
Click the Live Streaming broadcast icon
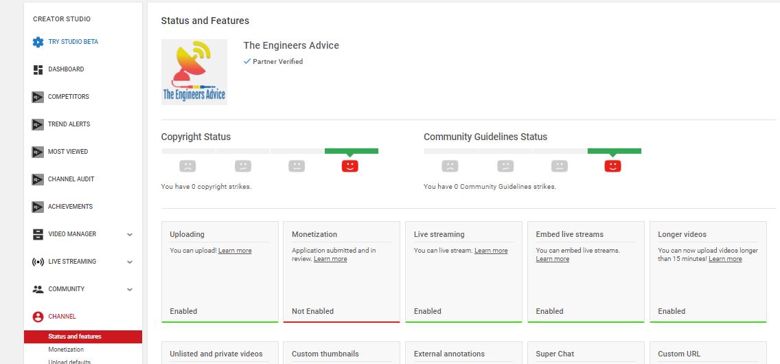tap(38, 262)
